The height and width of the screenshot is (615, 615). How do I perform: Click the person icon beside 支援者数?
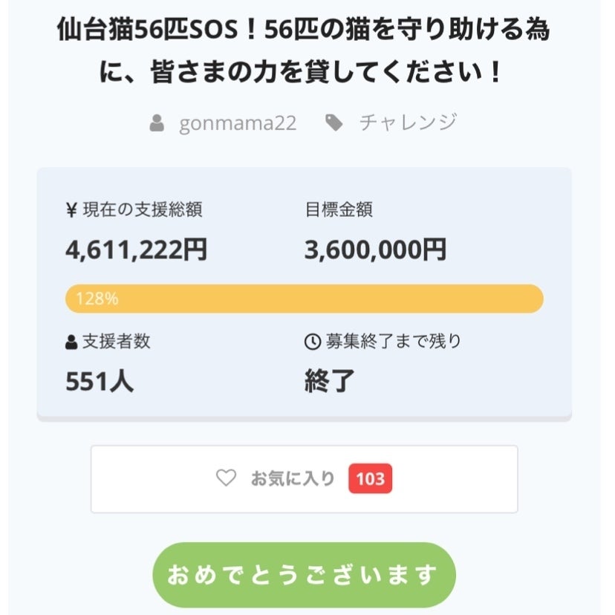pos(71,342)
